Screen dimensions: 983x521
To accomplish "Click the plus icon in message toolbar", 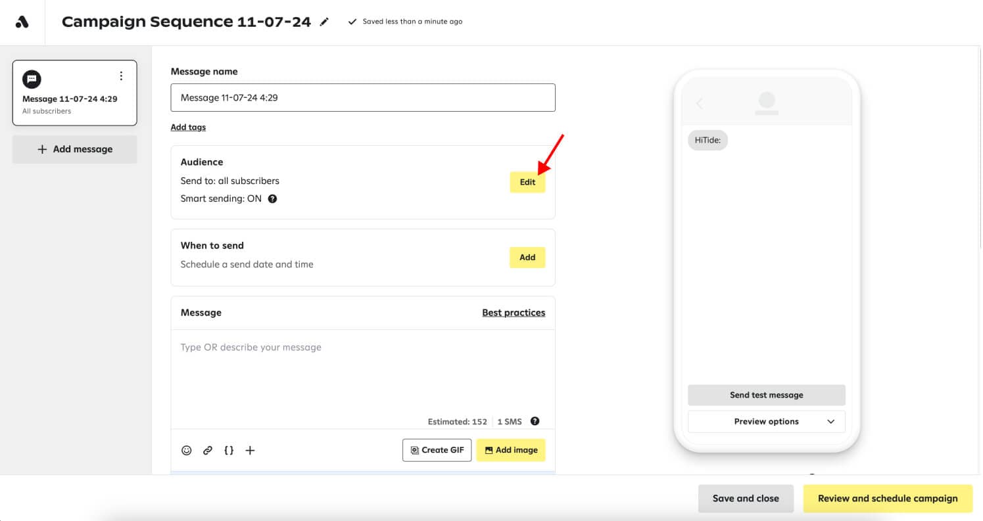I will point(250,451).
